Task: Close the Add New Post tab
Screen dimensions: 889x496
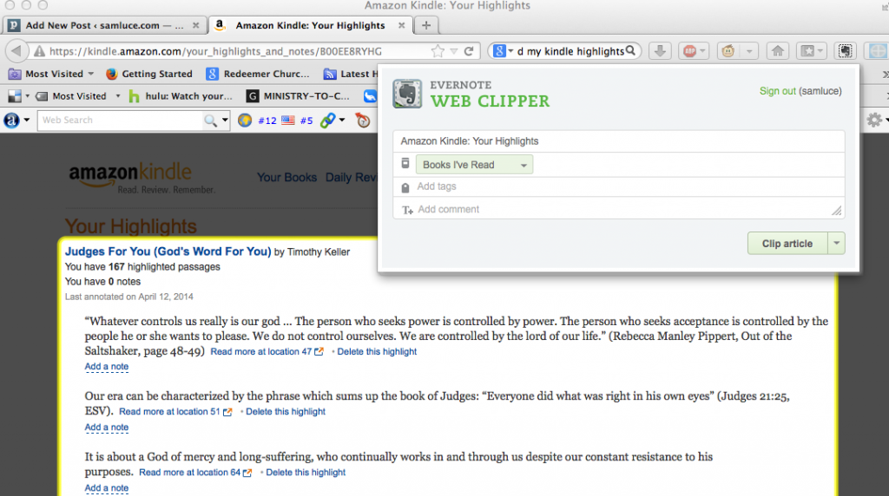Action: 195,25
